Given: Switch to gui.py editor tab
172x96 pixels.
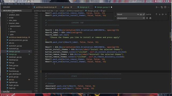Looking at the screenshot, I should [67, 7].
